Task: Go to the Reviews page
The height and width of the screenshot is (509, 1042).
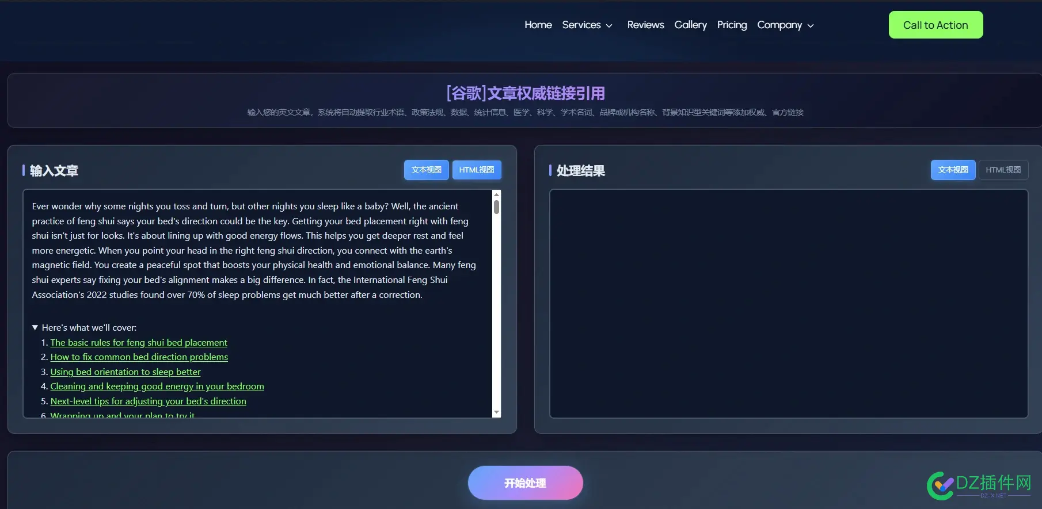Action: click(645, 25)
